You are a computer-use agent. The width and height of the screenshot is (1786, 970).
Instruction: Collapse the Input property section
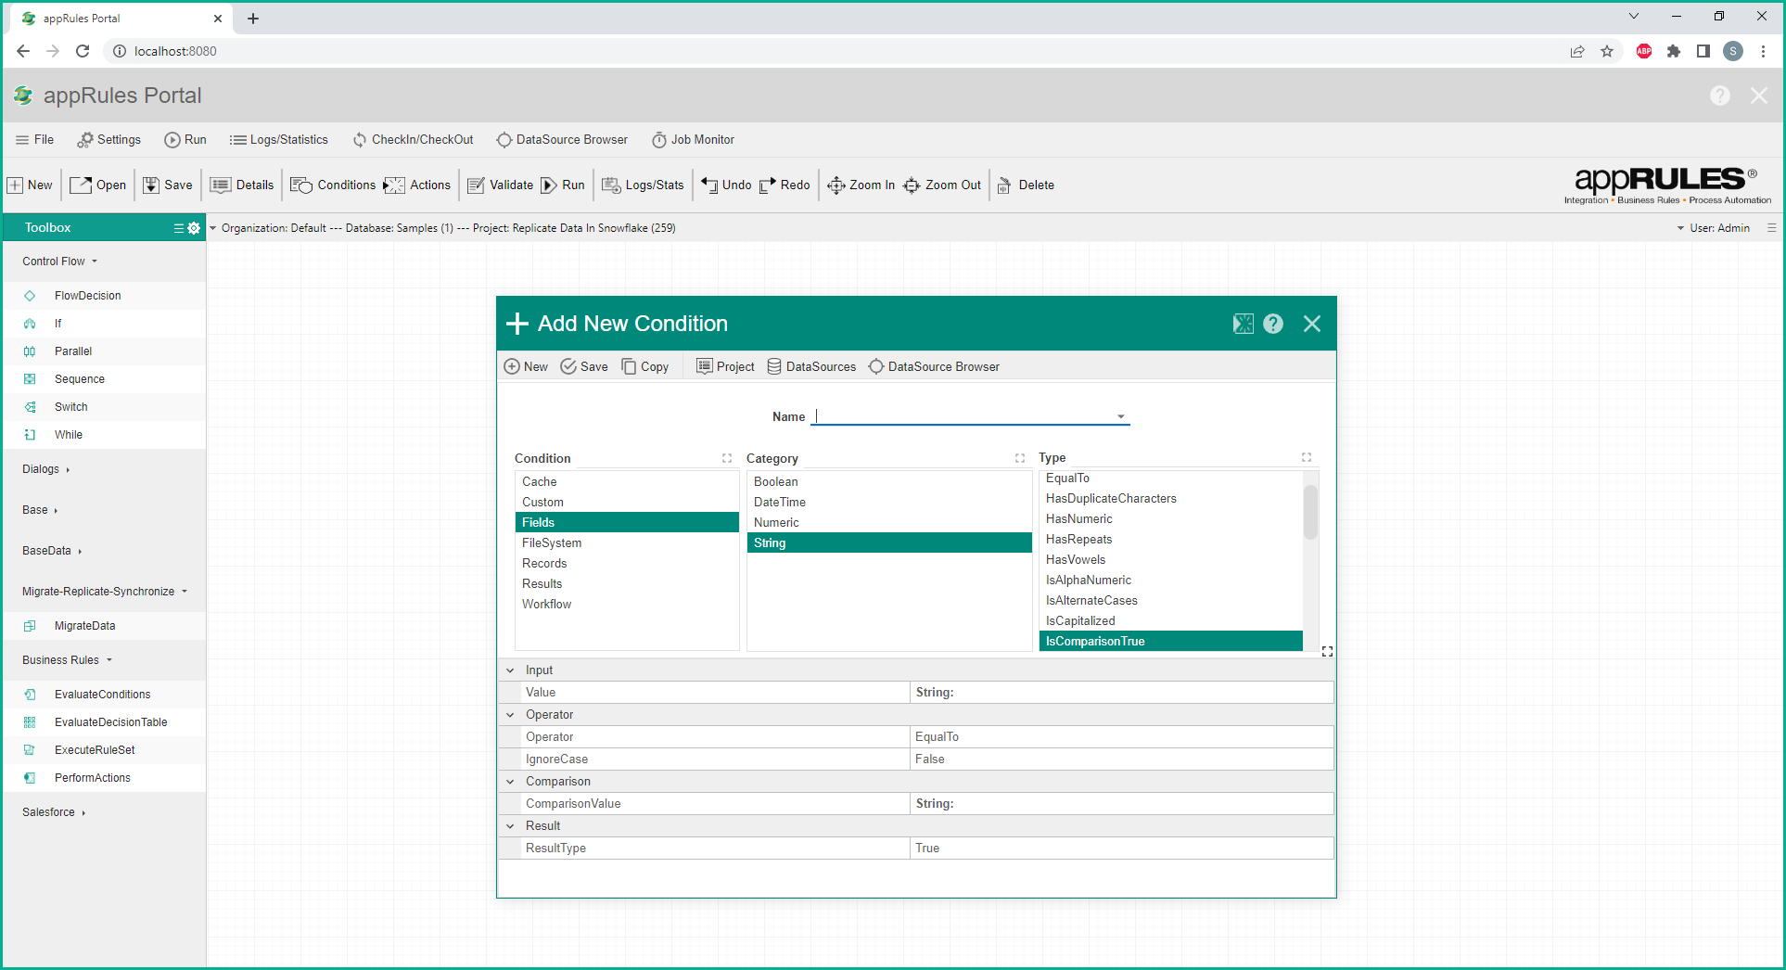click(511, 670)
